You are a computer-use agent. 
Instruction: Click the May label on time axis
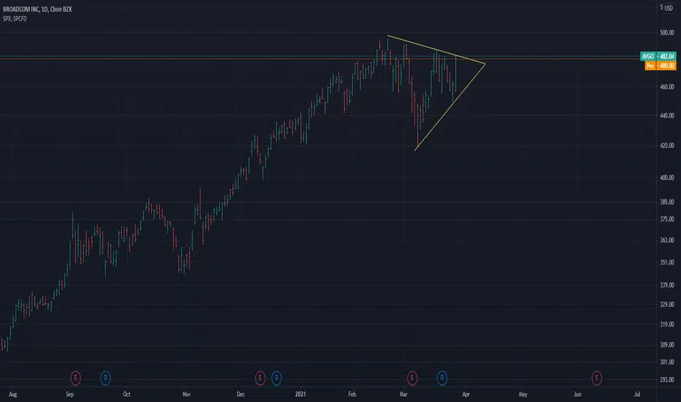(x=523, y=394)
